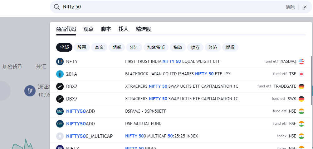
Task: Select the 债券 filter chip
Action: [195, 47]
